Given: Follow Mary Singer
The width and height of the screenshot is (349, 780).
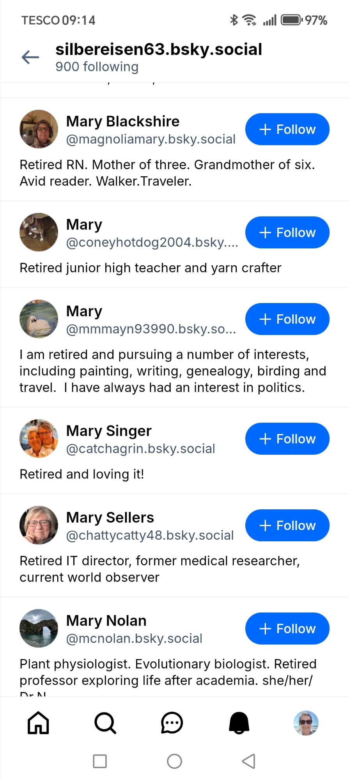Looking at the screenshot, I should 287,439.
